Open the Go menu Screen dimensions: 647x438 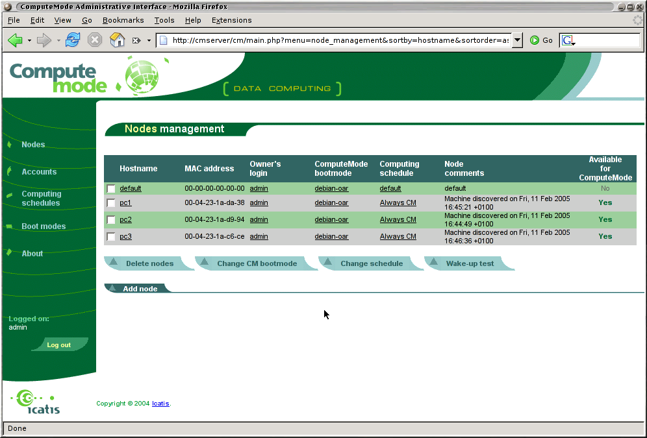(86, 20)
